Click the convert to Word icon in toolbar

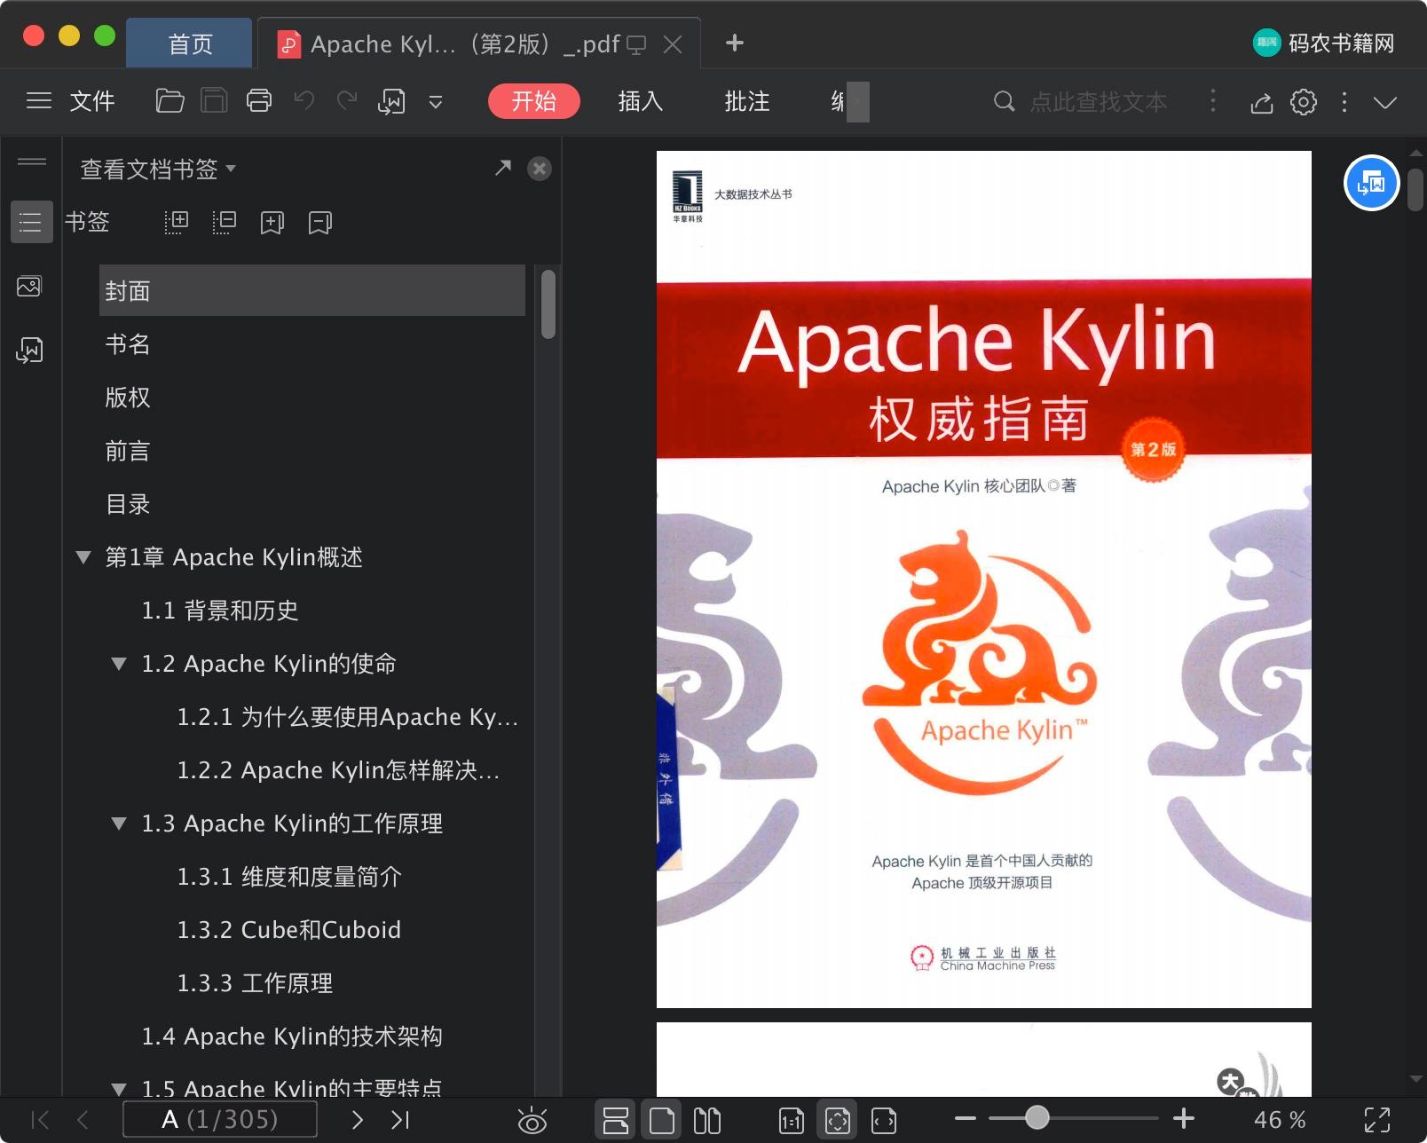[391, 102]
